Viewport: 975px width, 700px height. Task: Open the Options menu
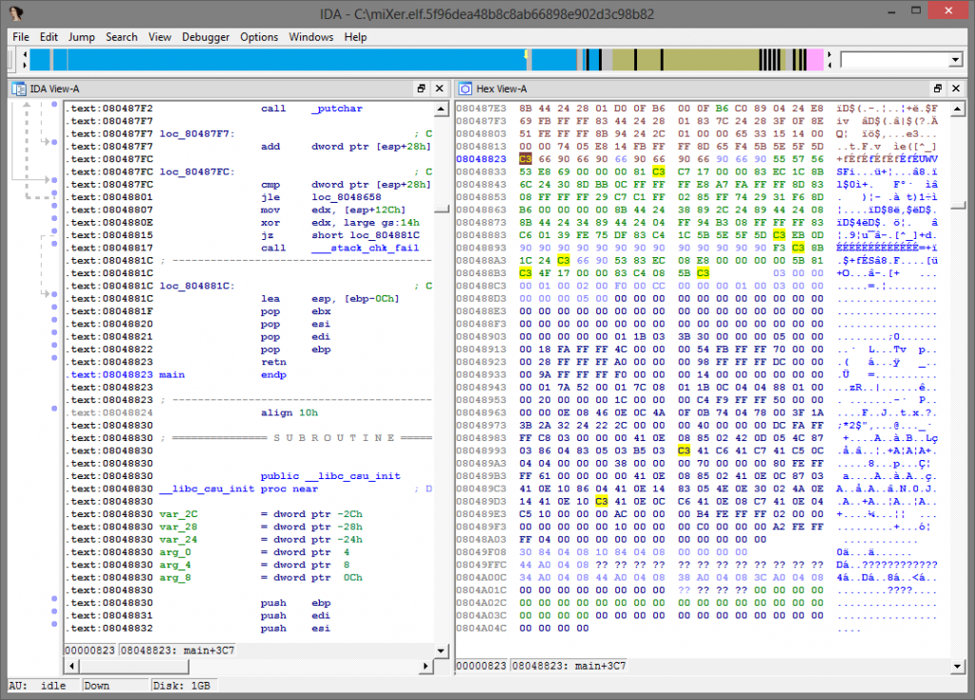click(259, 37)
